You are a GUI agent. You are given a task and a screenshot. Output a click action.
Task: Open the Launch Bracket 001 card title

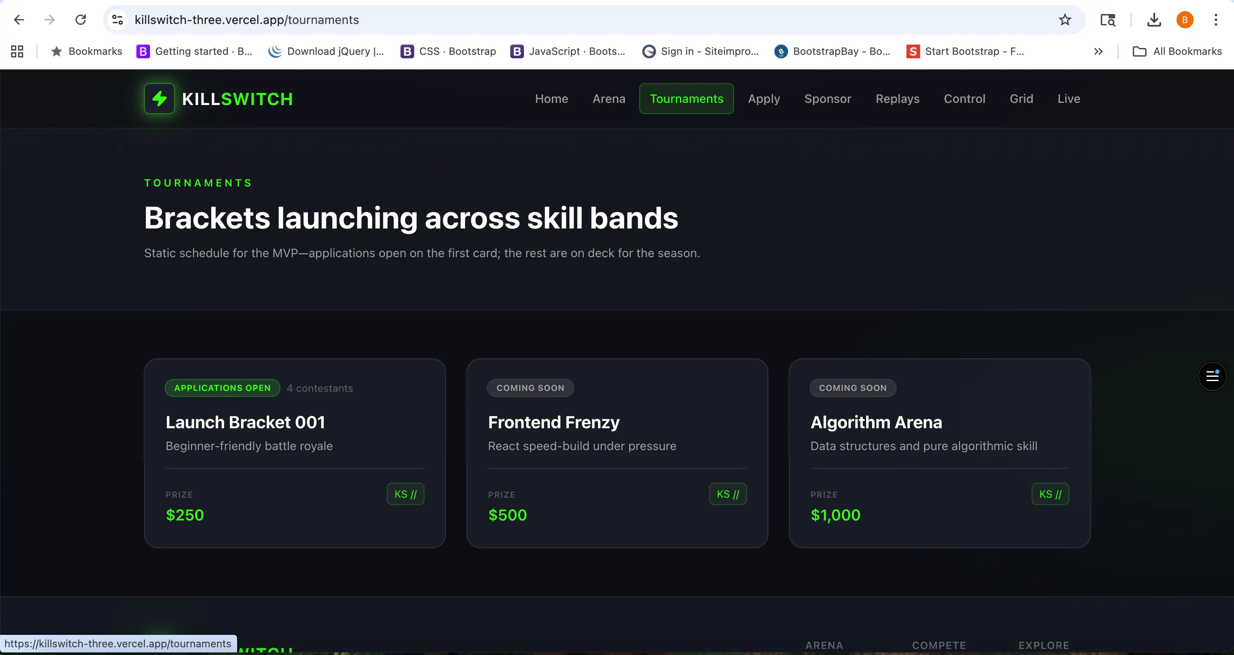(245, 422)
